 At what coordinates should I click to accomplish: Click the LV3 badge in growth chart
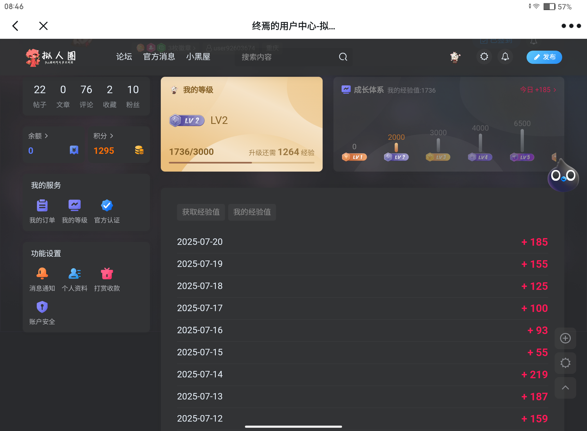[438, 157]
